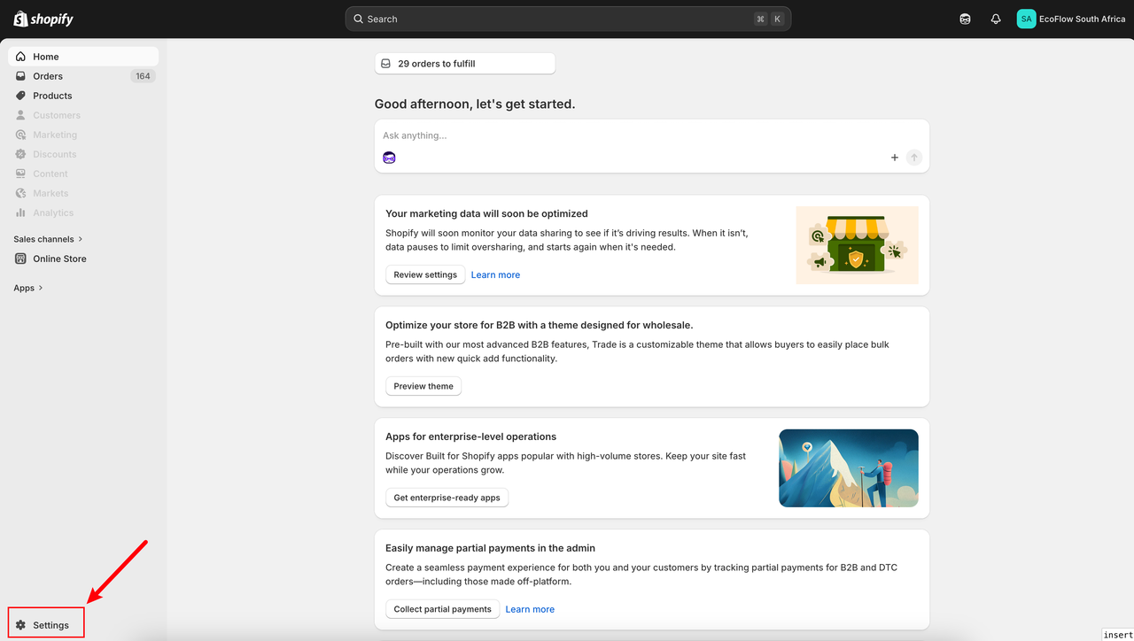Go to Orders in the sidebar
This screenshot has height=641, width=1134.
(x=48, y=76)
